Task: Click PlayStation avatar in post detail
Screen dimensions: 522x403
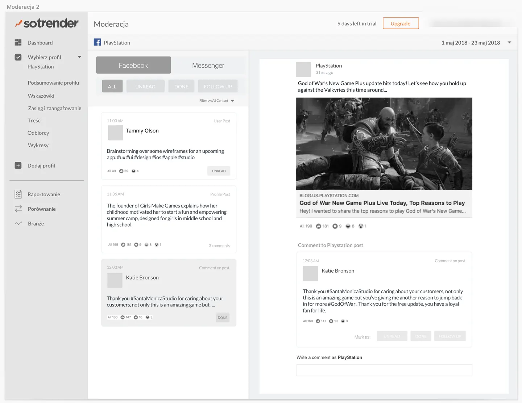Action: tap(303, 70)
